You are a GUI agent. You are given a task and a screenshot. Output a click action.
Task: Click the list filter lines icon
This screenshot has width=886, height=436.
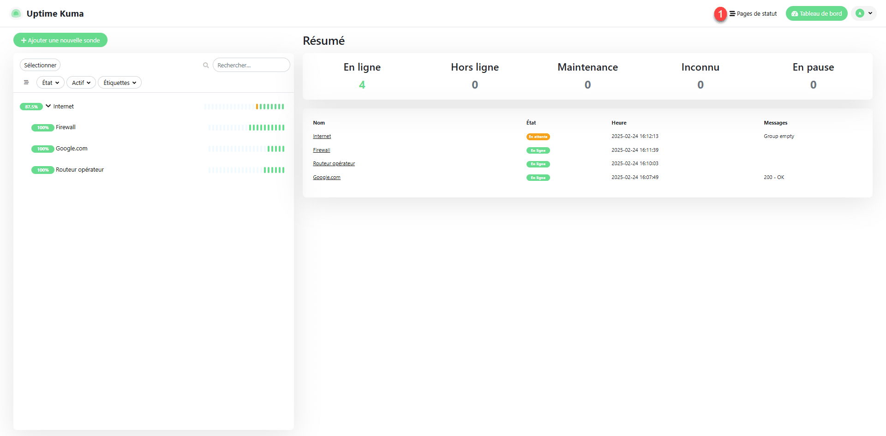tap(26, 83)
